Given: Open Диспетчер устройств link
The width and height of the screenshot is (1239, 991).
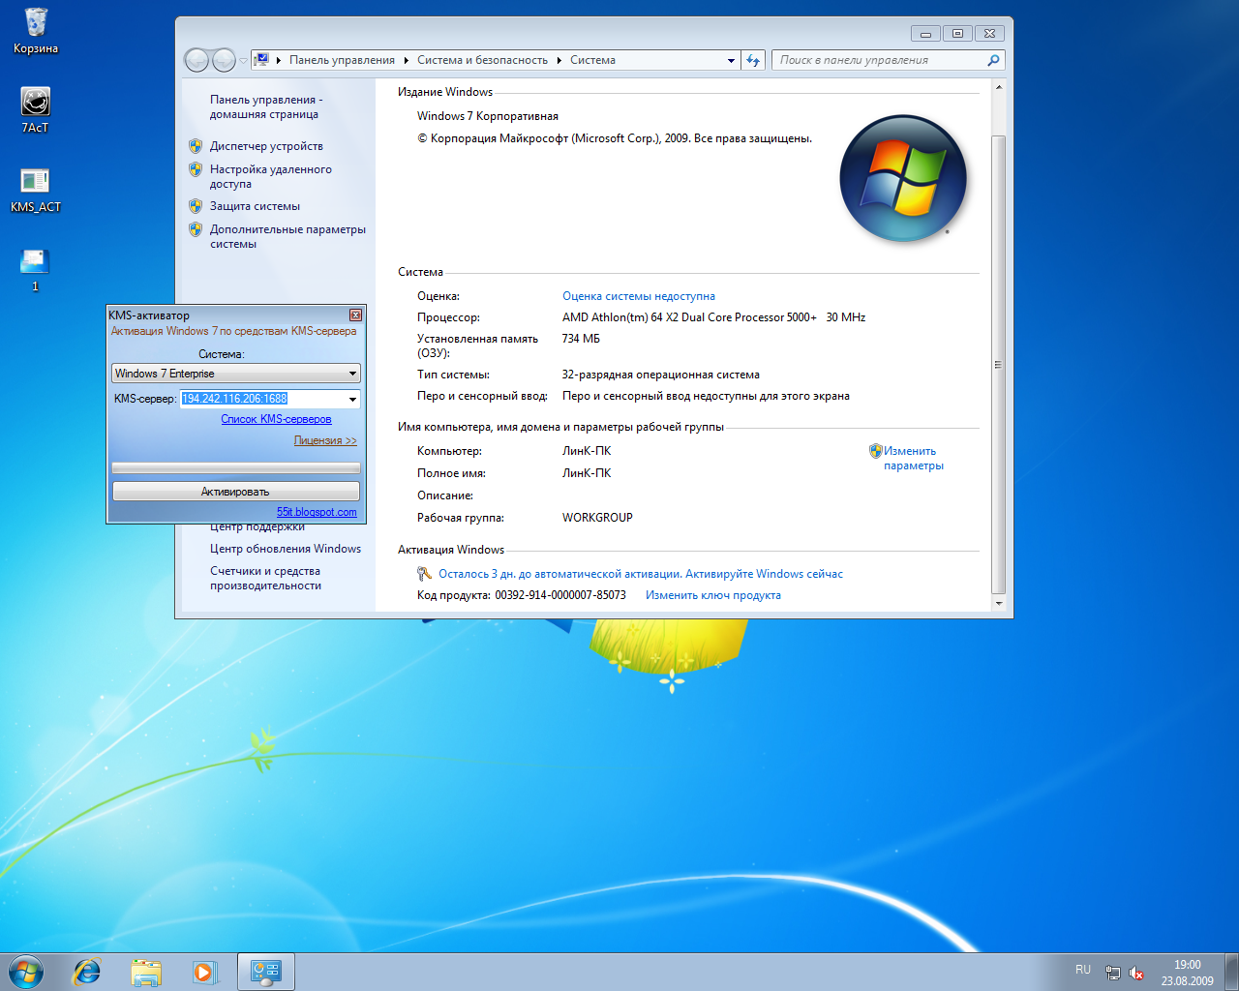Looking at the screenshot, I should click(x=266, y=146).
